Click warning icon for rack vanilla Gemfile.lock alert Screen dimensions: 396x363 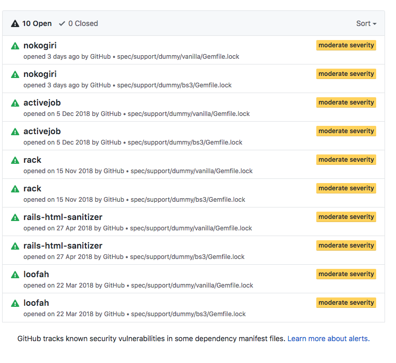tap(15, 160)
